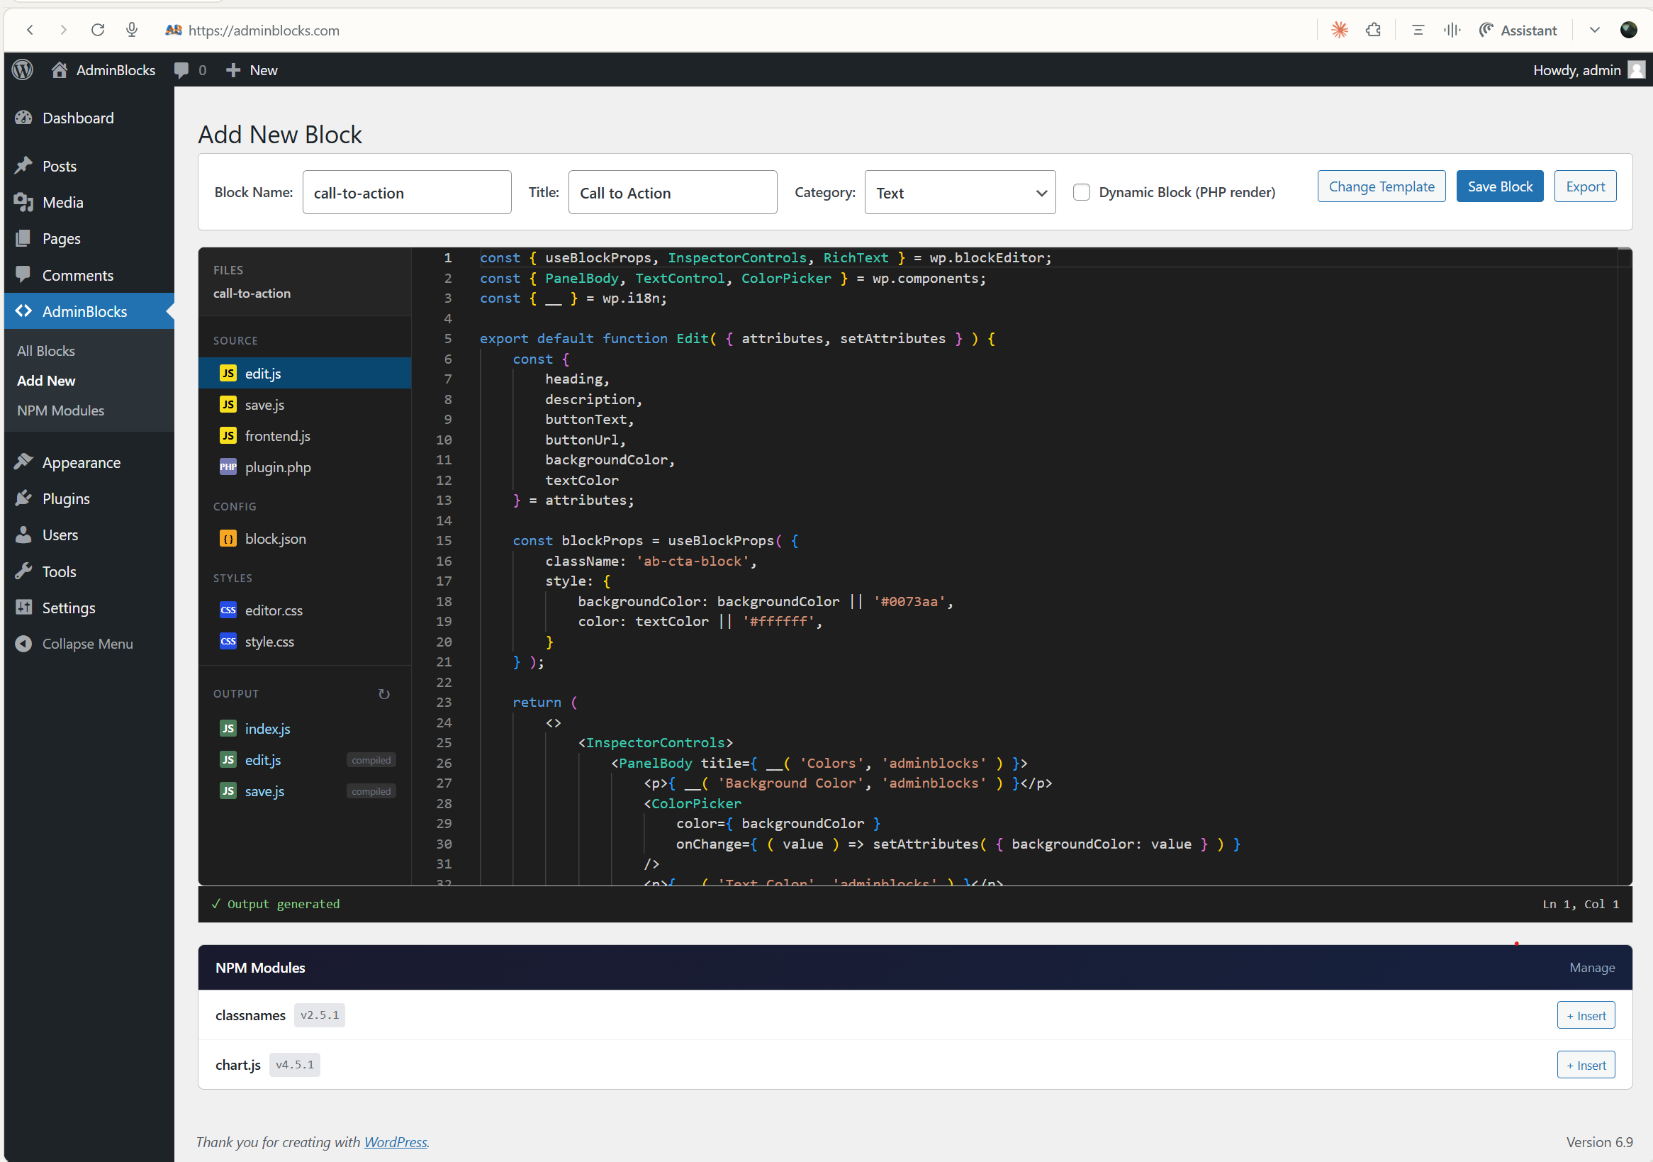Open block.json config file

275,539
